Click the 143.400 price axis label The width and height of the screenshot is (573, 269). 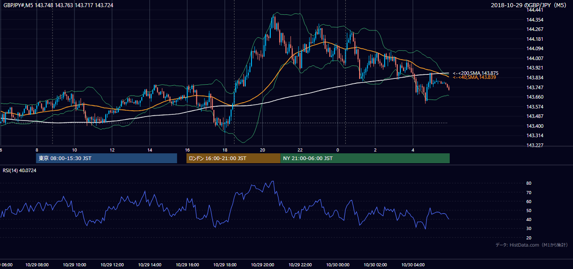coord(535,126)
